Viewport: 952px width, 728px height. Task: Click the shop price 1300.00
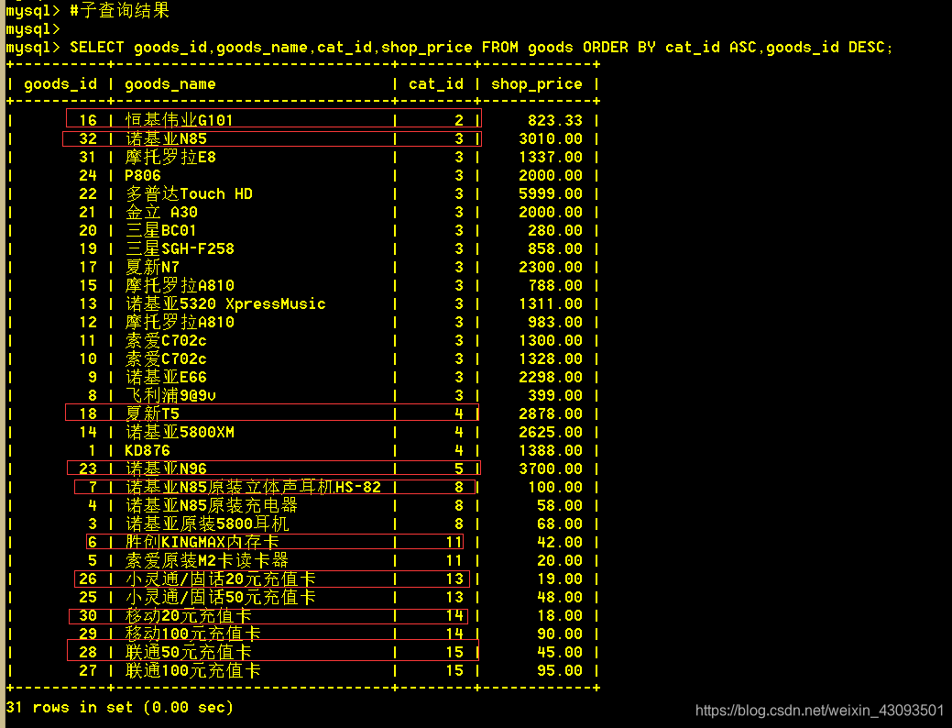click(551, 340)
